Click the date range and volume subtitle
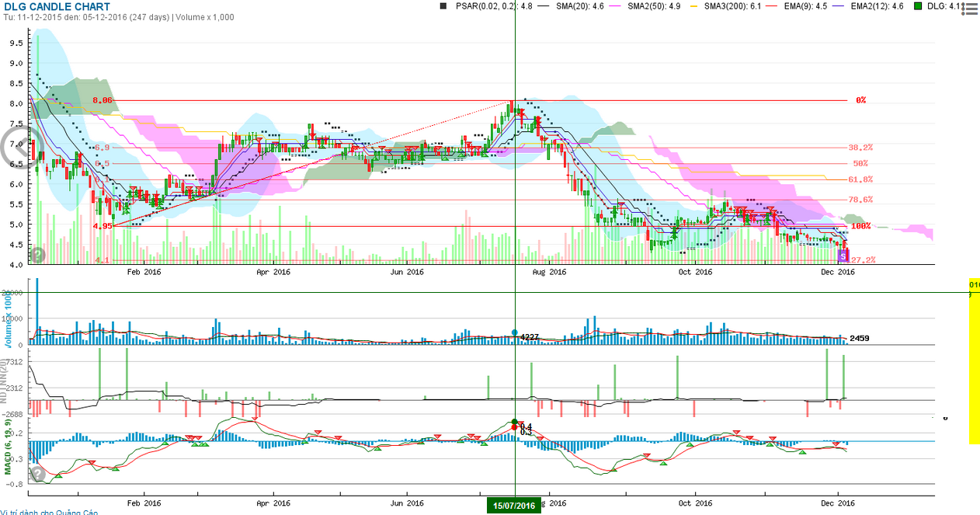The image size is (980, 515). click(119, 17)
